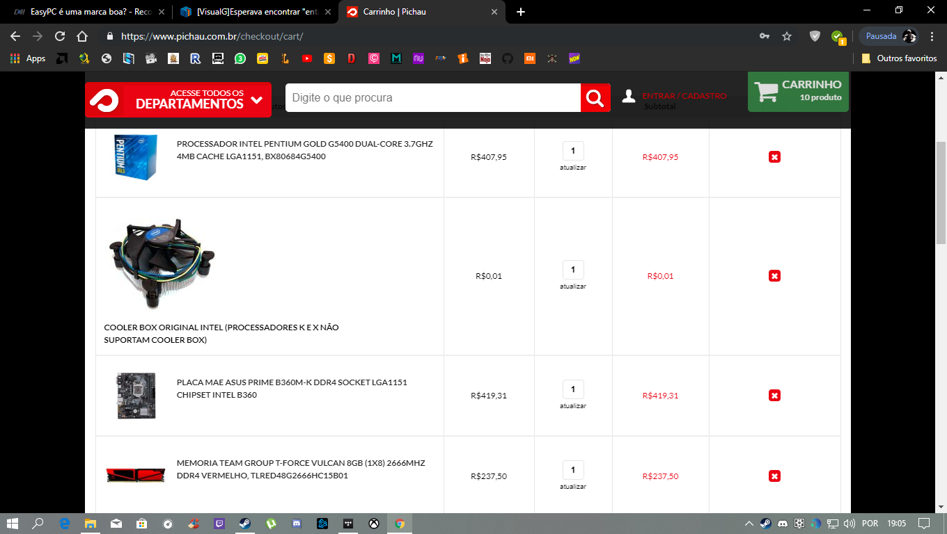Open the volume speaker tray icon

(849, 523)
